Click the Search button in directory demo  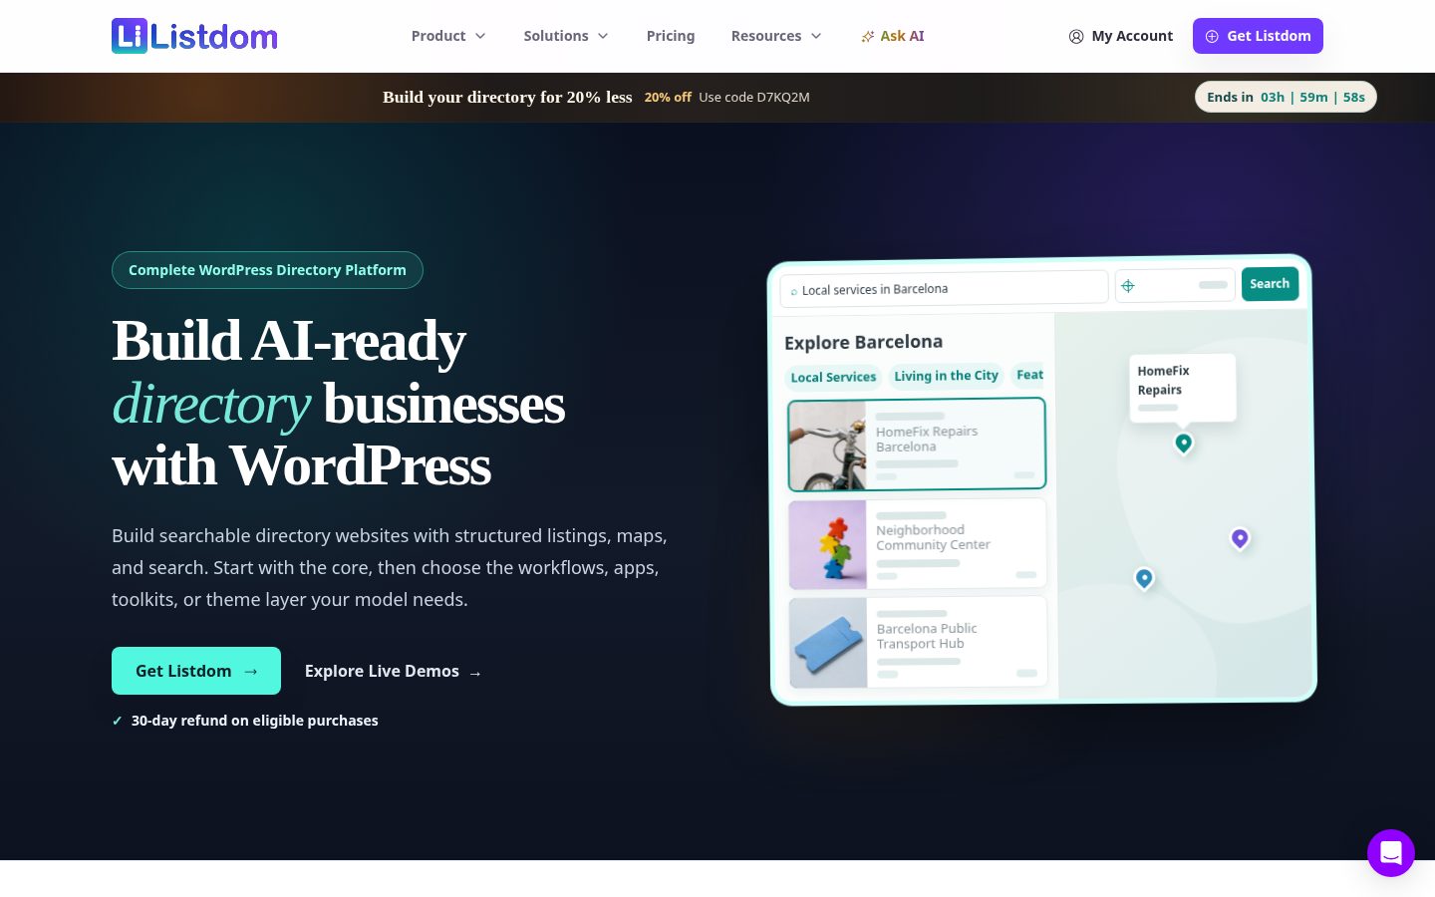pyautogui.click(x=1270, y=284)
